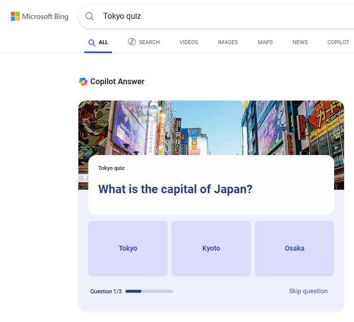Click the Tokyo street header image
Image resolution: width=354 pixels, height=322 pixels.
211,128
